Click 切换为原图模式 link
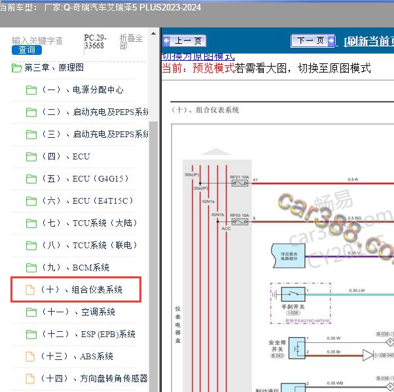The height and width of the screenshot is (392, 394). coord(198,57)
